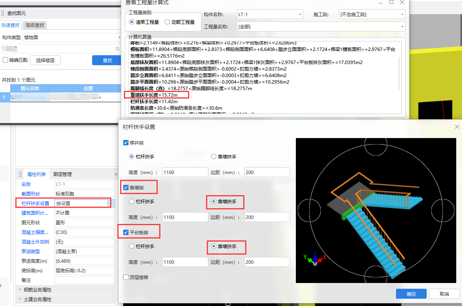Click 梯井侧 高度 input field

185,172
